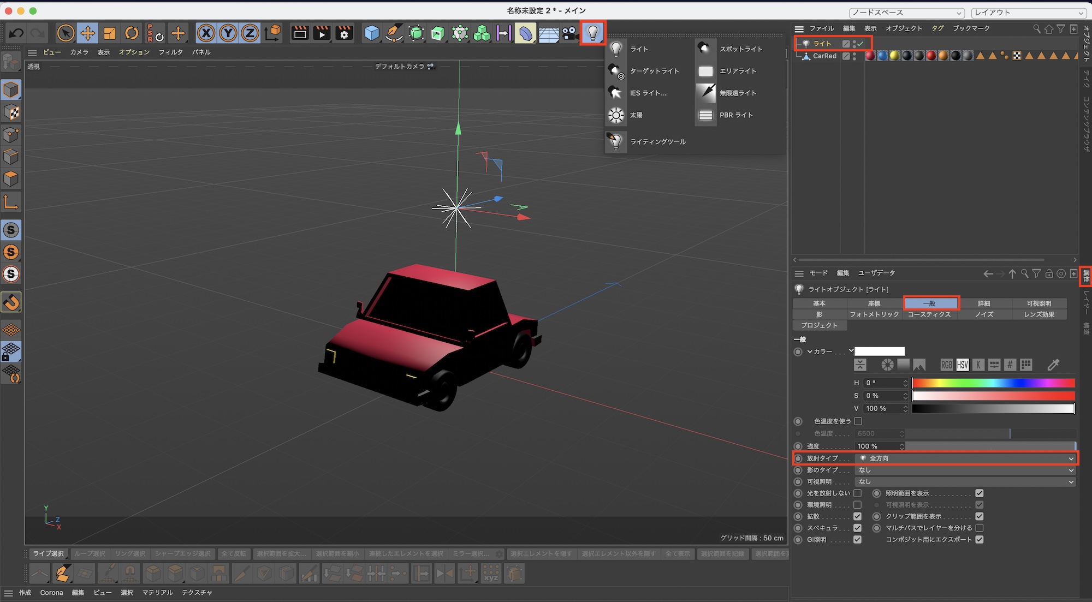Click the blue Cube primitive icon
1092x602 pixels.
pyautogui.click(x=372, y=34)
